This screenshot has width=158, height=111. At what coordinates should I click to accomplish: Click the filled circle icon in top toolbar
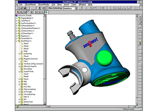pyautogui.click(x=95, y=8)
